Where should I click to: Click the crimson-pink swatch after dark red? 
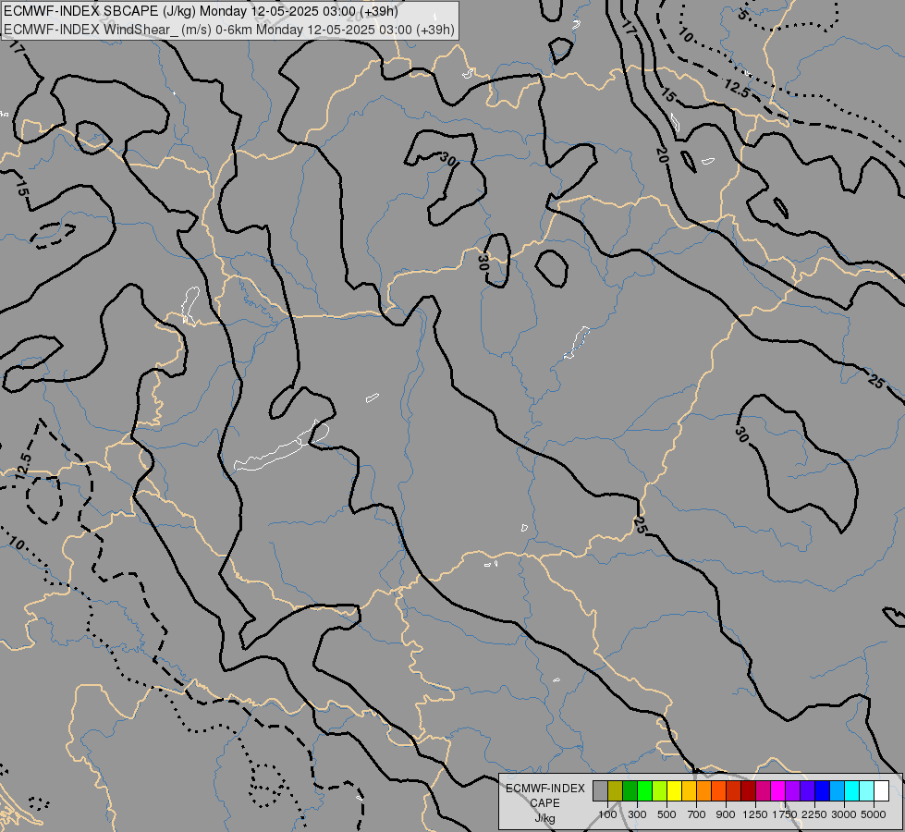pyautogui.click(x=763, y=790)
